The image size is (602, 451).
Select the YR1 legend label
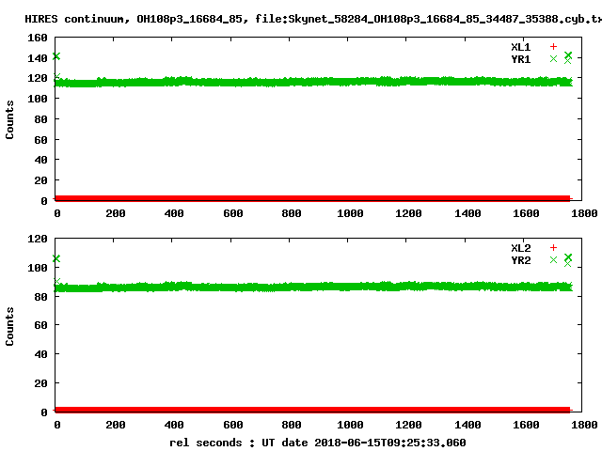pos(520,59)
